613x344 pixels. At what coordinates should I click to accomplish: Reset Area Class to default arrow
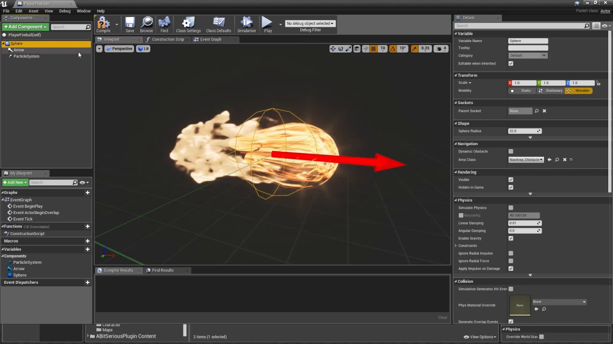click(571, 160)
